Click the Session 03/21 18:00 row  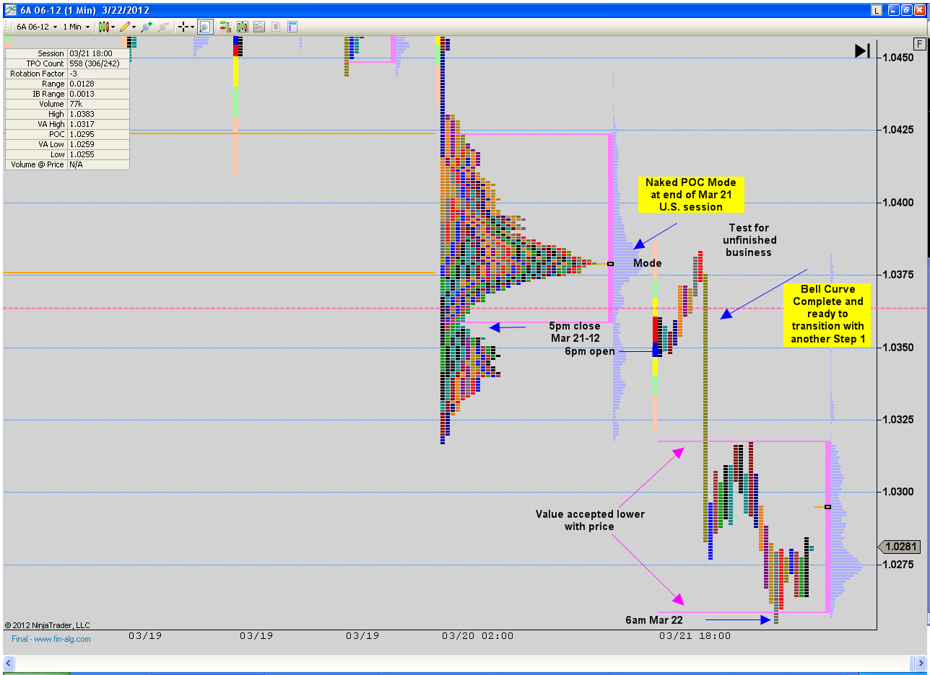pyautogui.click(x=67, y=53)
